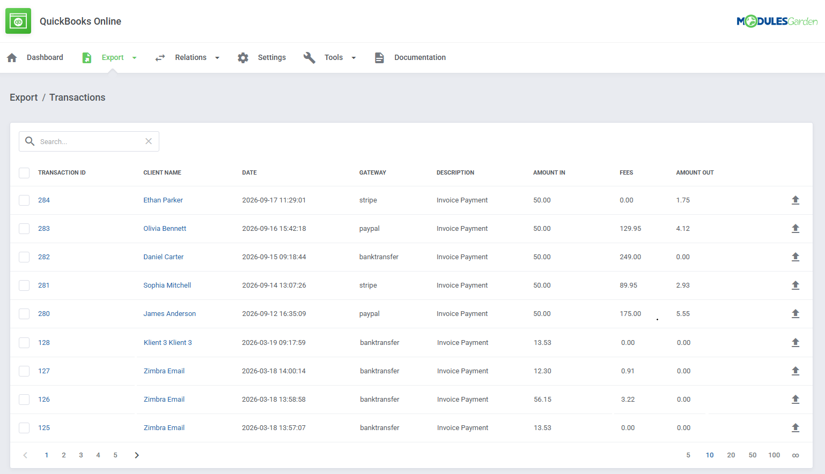The height and width of the screenshot is (474, 825).
Task: Go to previous page with arrow
Action: pyautogui.click(x=25, y=455)
